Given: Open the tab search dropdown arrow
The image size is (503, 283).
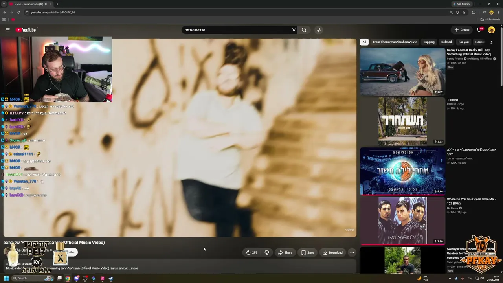Looking at the screenshot, I should [x=4, y=4].
